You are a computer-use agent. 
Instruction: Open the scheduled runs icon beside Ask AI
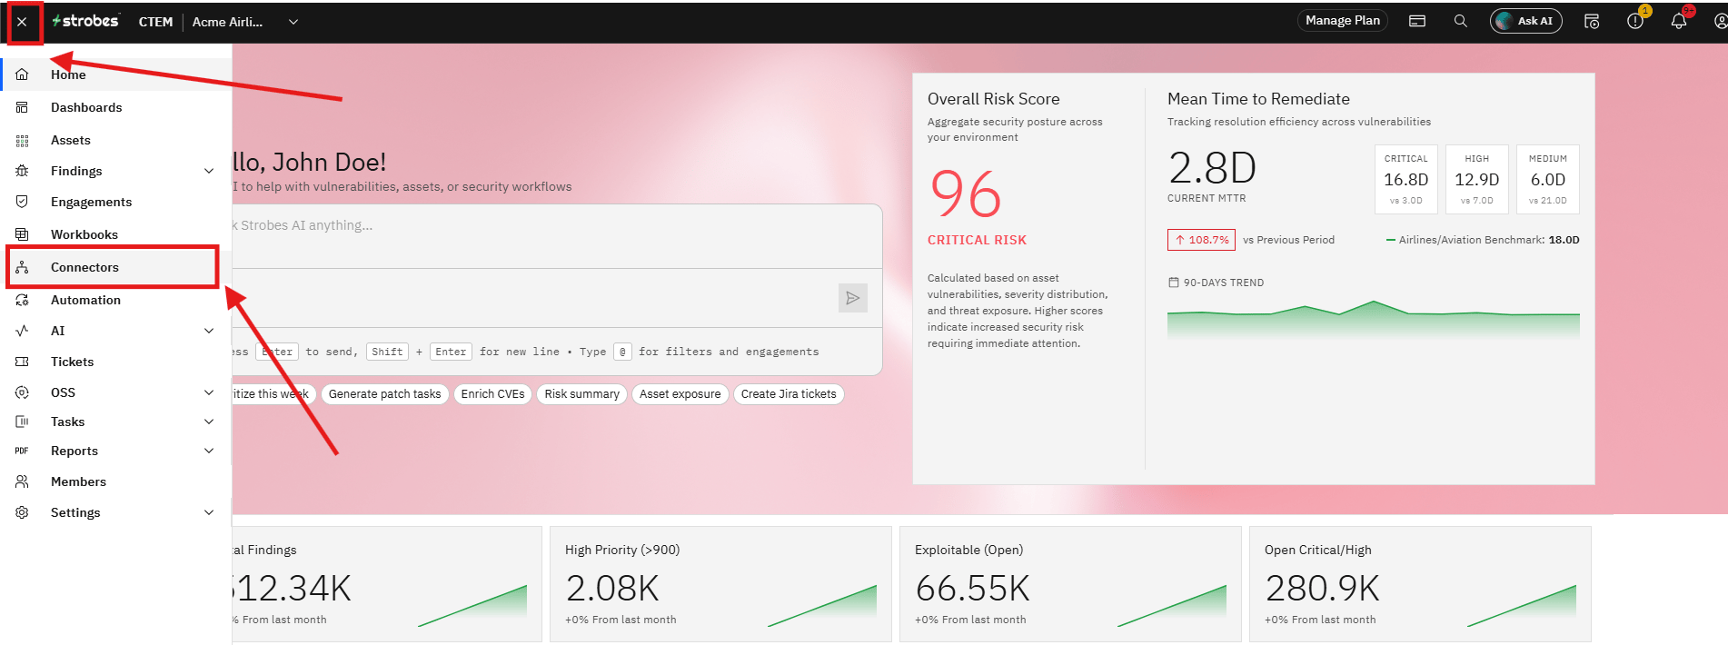1592,21
